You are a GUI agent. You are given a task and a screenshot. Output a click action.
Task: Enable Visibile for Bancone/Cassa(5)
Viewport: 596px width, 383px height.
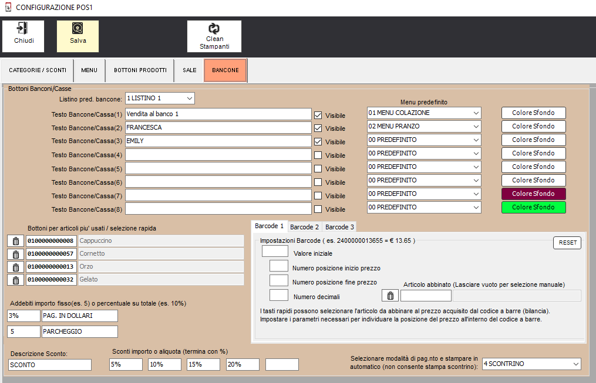[x=318, y=168]
